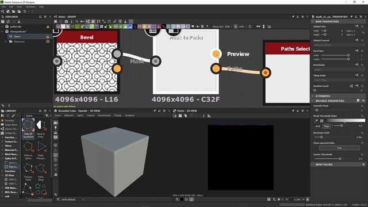
Task: Expand the Functions category in Library
Action: pos(2,171)
